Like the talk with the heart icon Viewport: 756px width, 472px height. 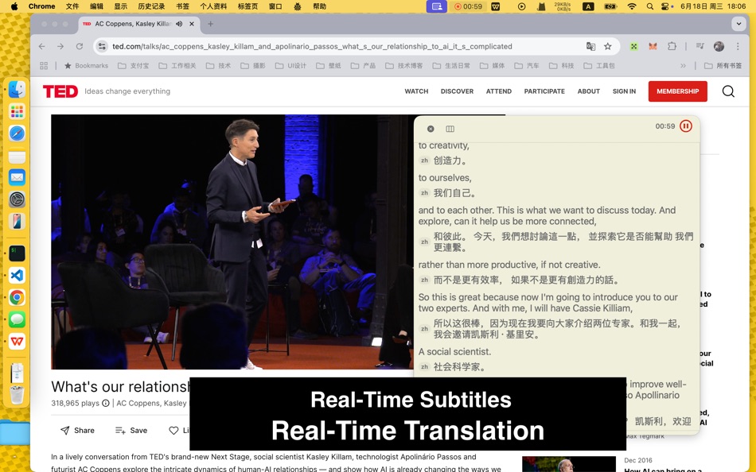tap(175, 430)
